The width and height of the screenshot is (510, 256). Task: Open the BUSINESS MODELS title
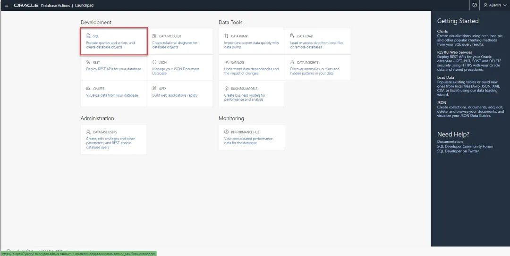coord(244,89)
